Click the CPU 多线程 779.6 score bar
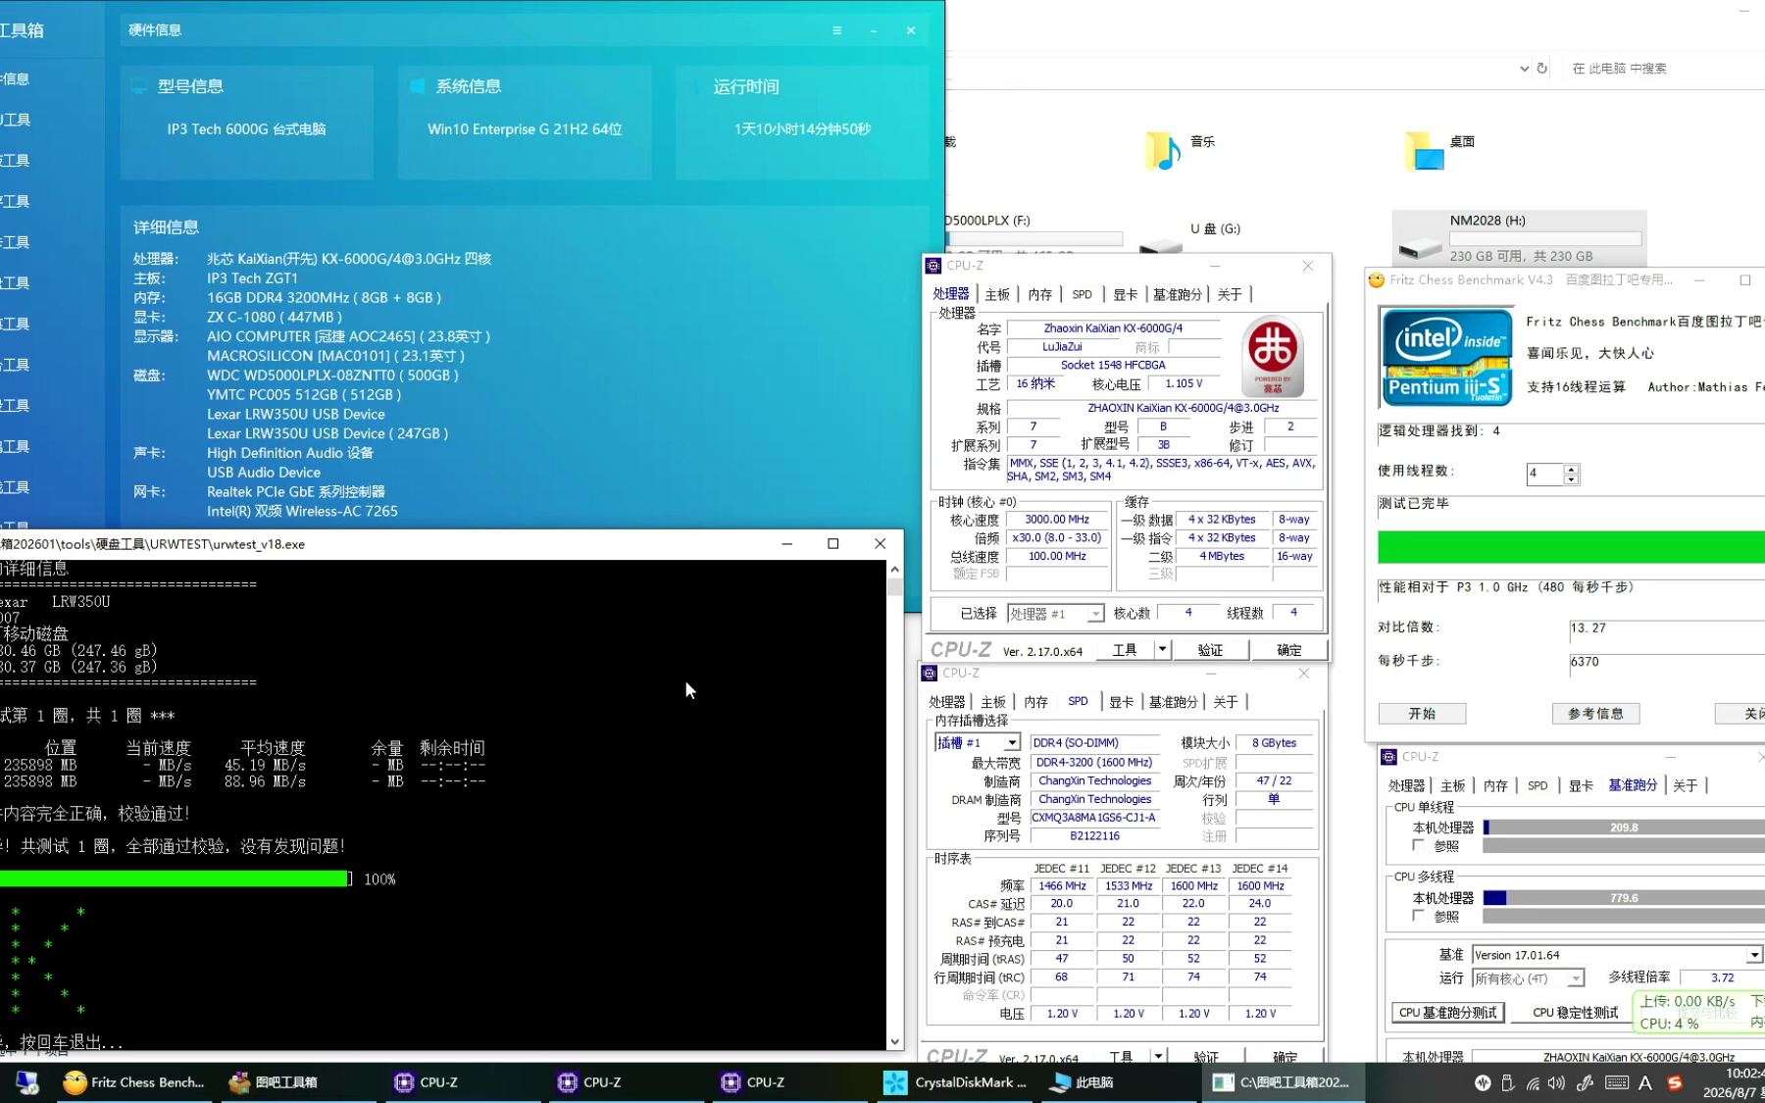The width and height of the screenshot is (1765, 1103). (1624, 898)
